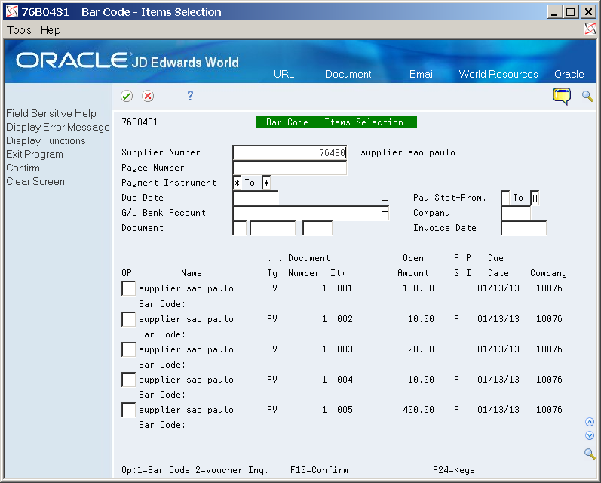
Task: Click the green checkmark OK icon
Action: 127,96
